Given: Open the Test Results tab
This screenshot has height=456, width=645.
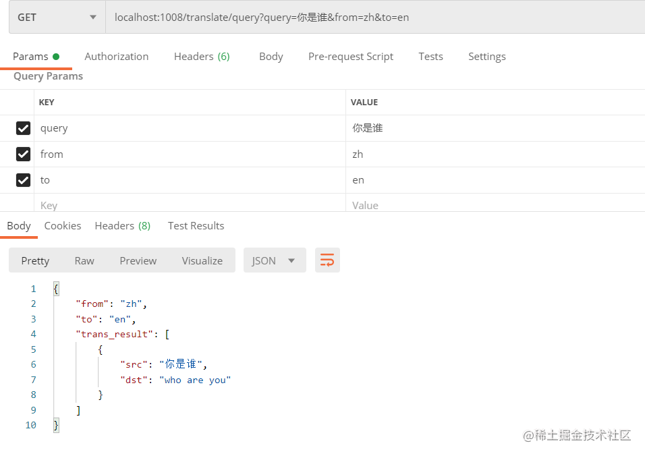Looking at the screenshot, I should 196,226.
